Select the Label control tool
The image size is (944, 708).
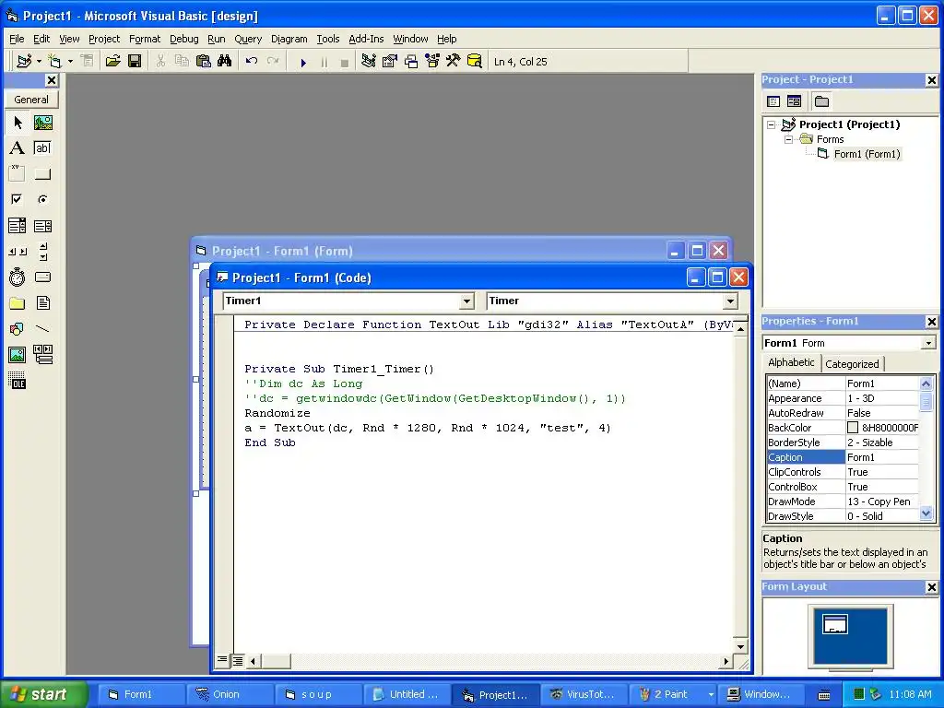pyautogui.click(x=18, y=148)
